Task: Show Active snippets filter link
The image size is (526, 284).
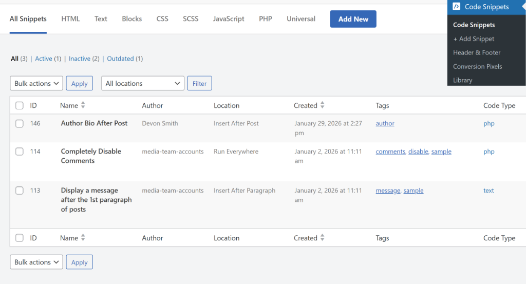Action: tap(44, 59)
